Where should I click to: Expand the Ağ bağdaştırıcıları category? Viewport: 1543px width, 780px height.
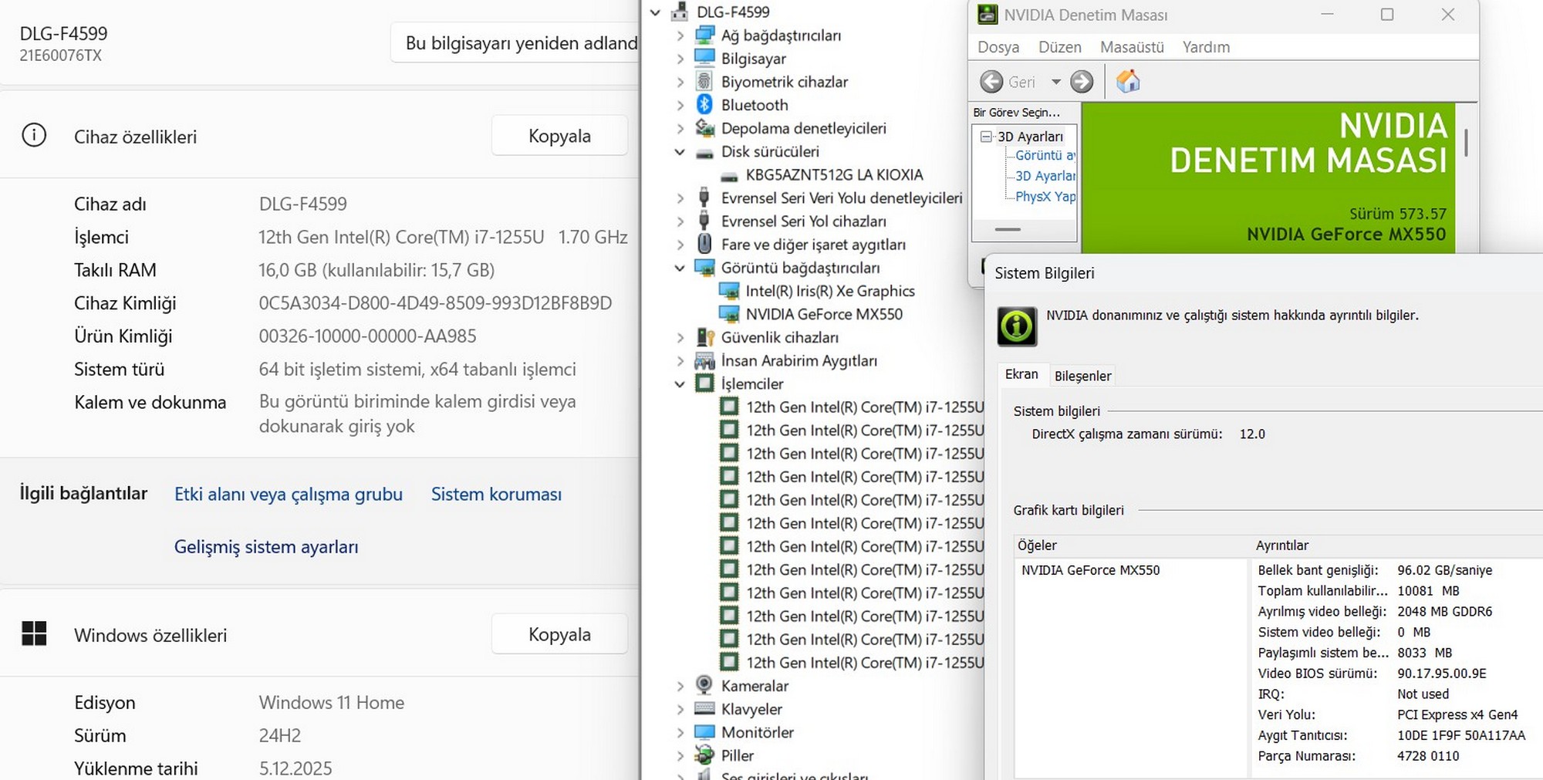click(x=680, y=35)
